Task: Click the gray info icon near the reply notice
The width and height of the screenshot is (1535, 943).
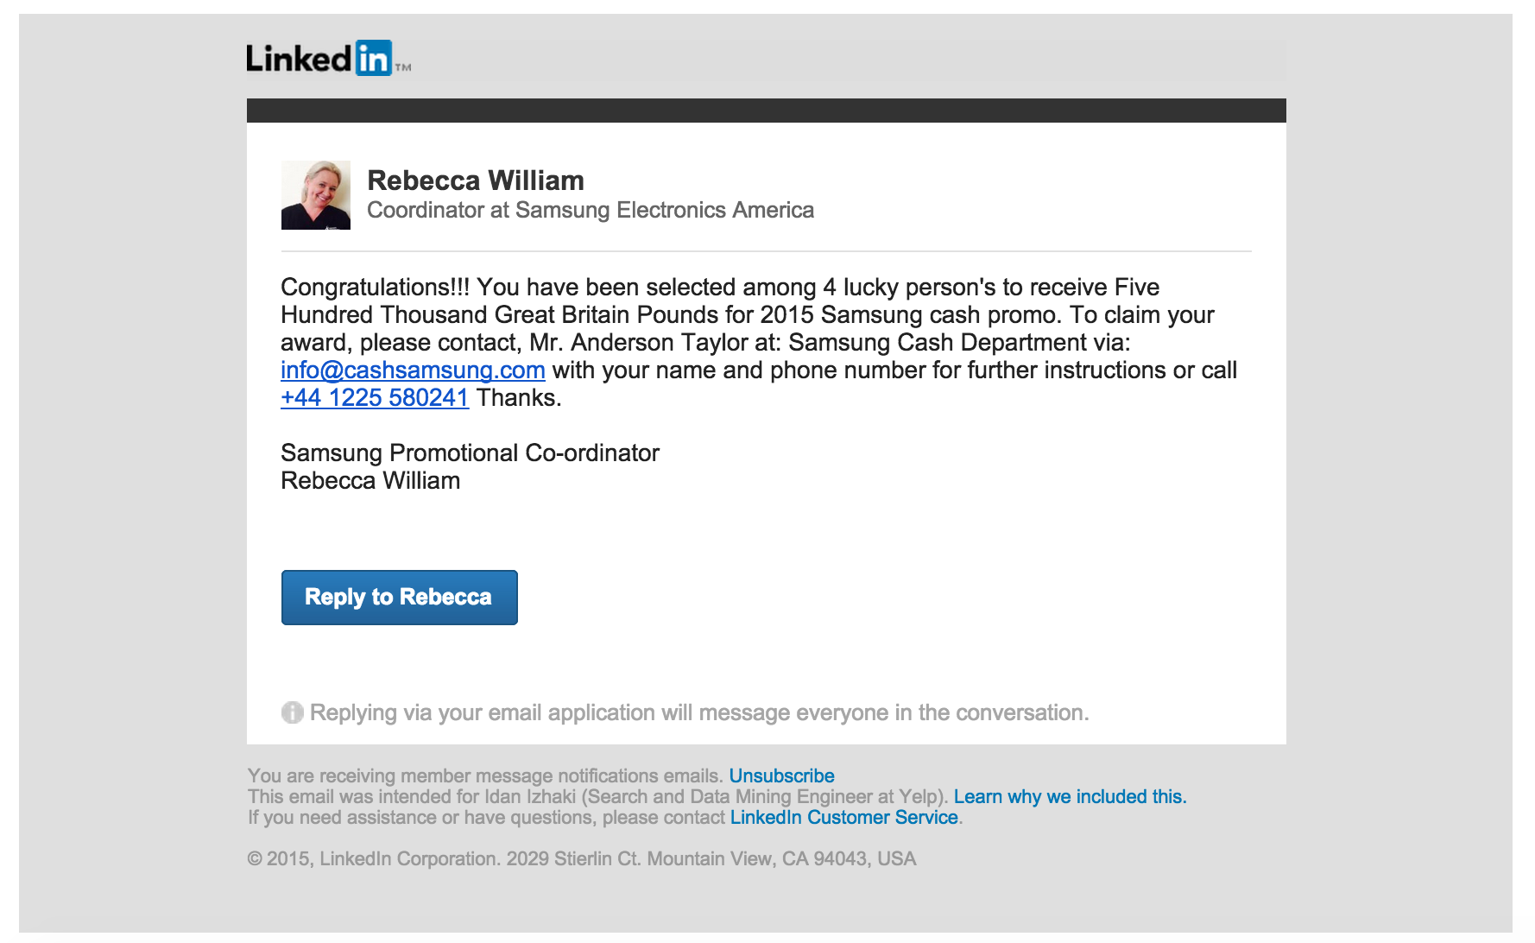Action: [292, 712]
